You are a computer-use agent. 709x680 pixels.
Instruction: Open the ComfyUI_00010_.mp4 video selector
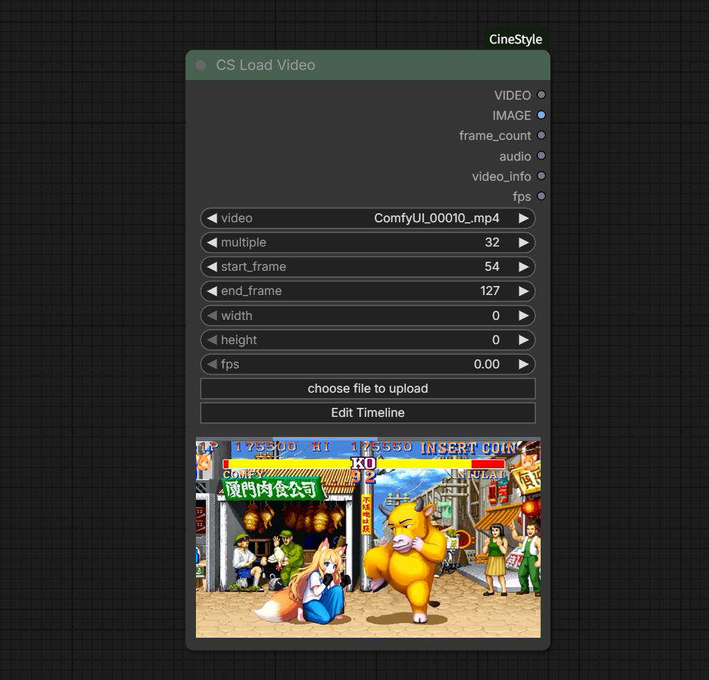click(x=368, y=218)
